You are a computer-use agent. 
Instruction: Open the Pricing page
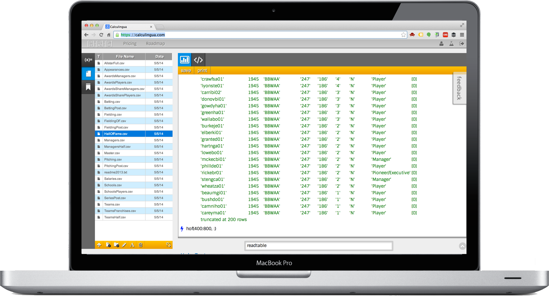130,44
